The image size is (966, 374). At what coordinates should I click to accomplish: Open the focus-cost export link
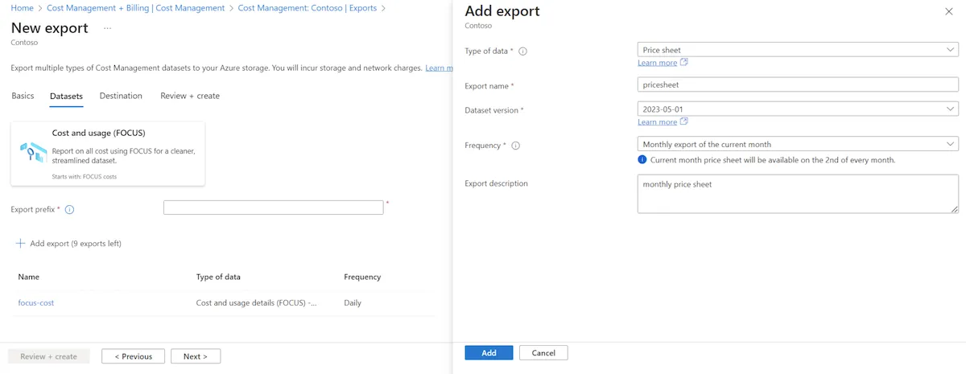pos(36,303)
